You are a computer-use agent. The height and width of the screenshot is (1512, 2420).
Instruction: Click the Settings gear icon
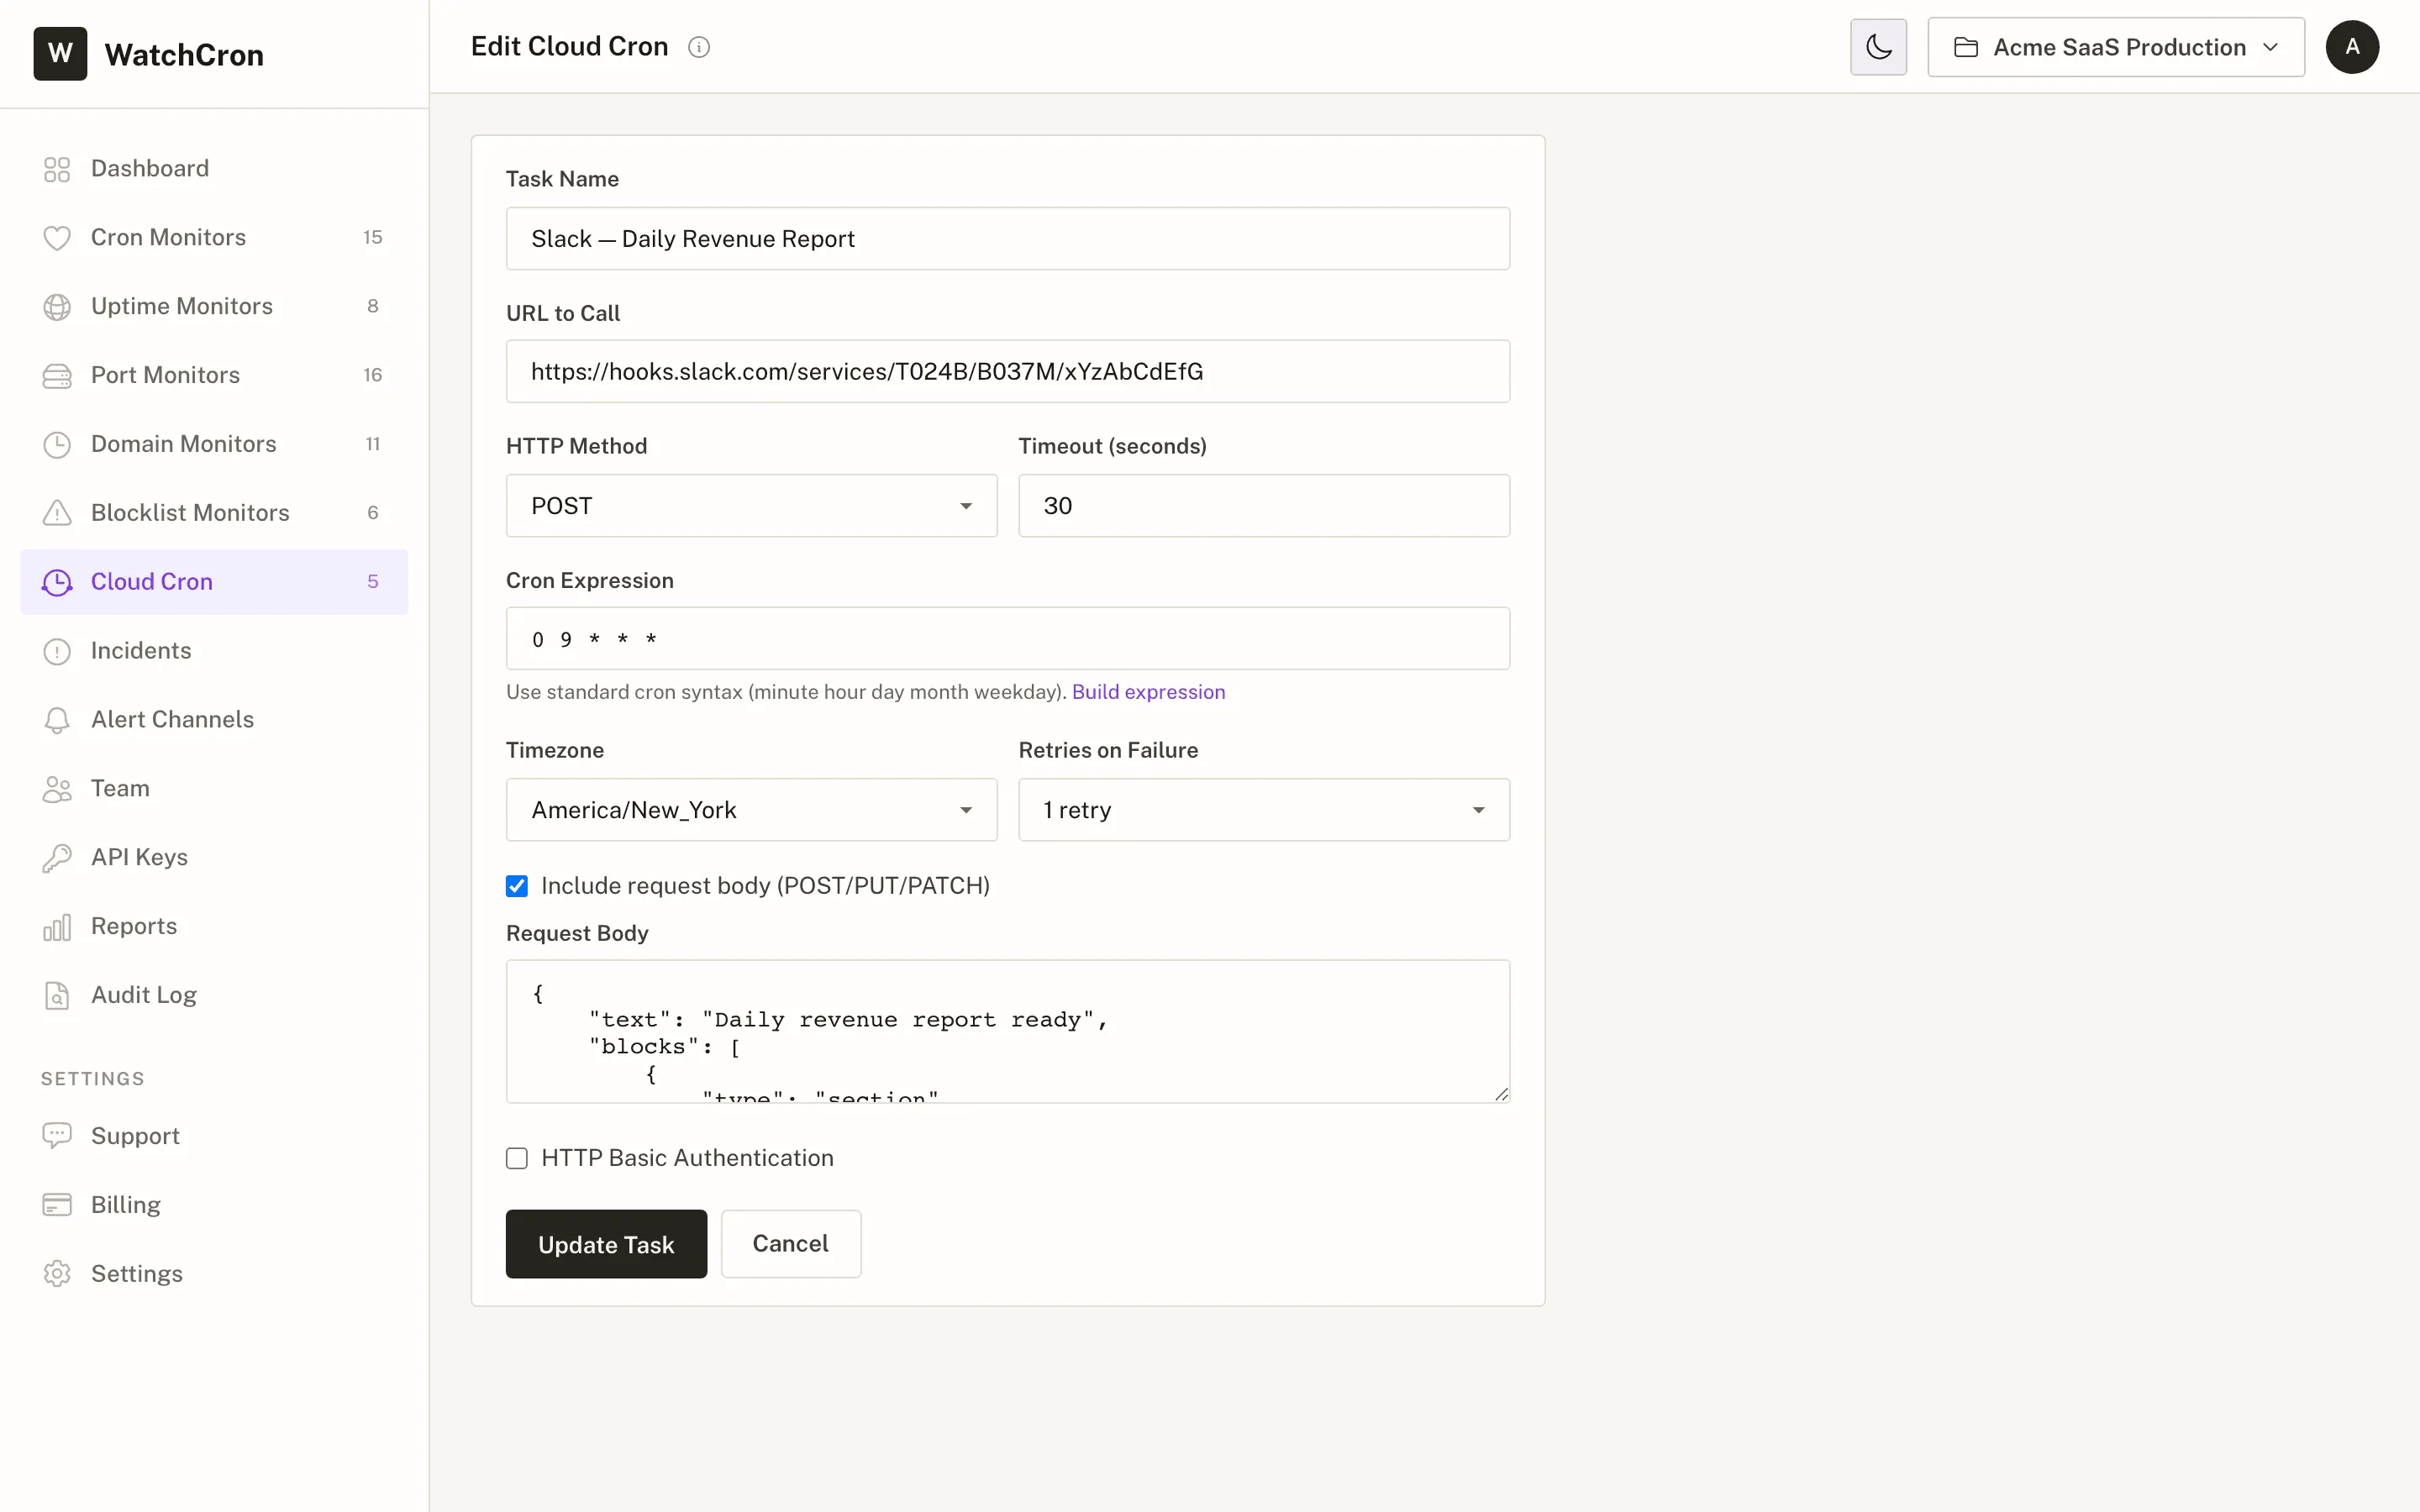[57, 1274]
